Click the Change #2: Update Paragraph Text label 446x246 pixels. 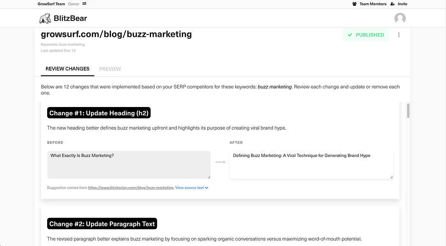coord(102,223)
